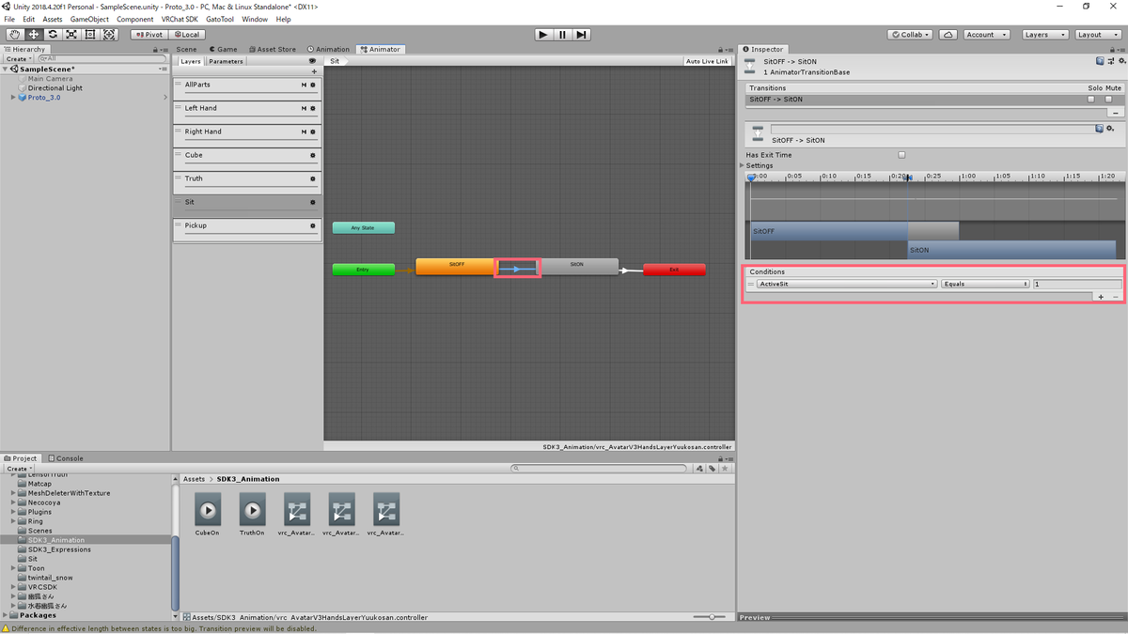Remove the selected condition with minus button
This screenshot has width=1128, height=634.
[x=1116, y=297]
